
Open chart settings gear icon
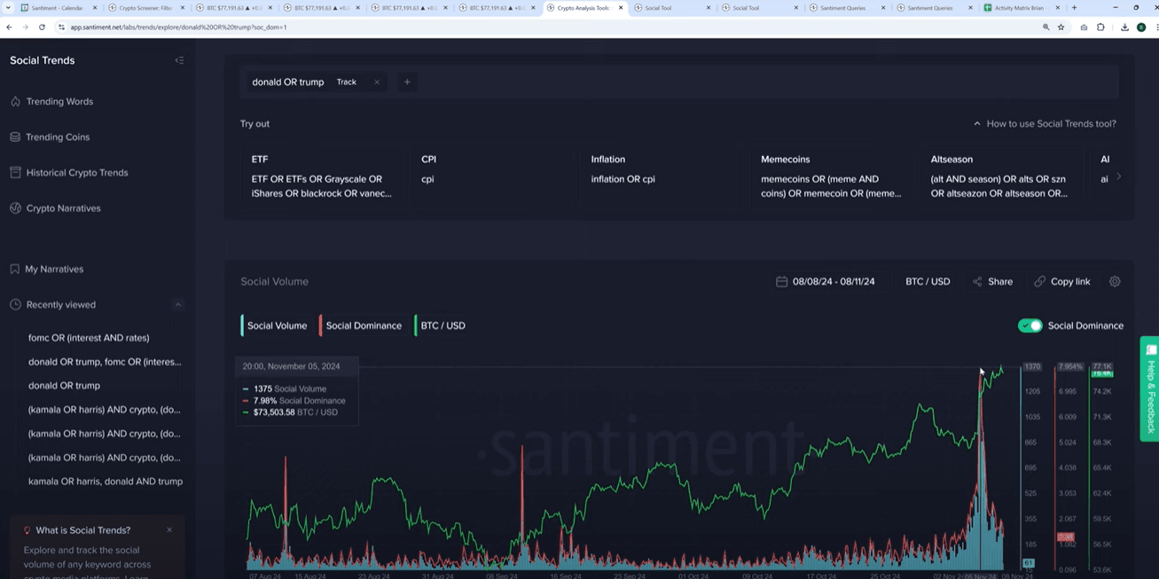[x=1115, y=282]
